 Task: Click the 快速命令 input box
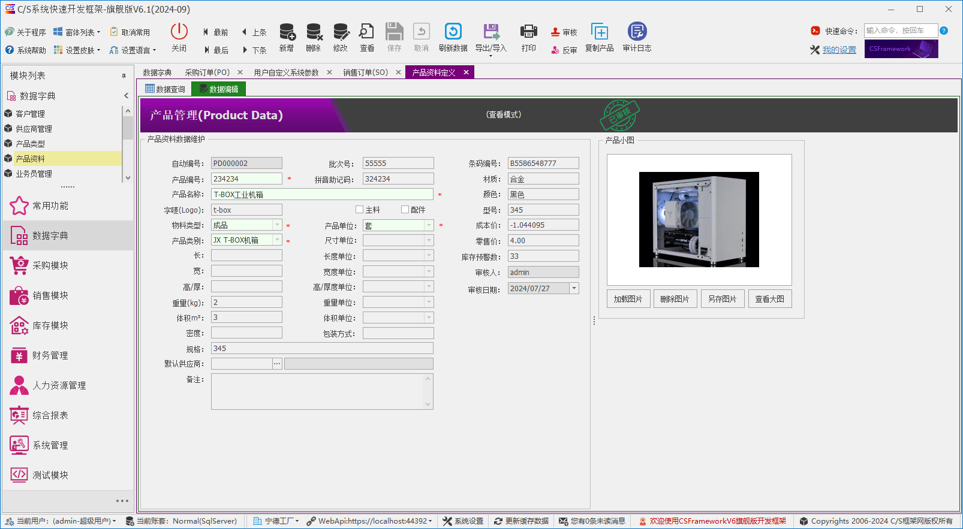901,31
